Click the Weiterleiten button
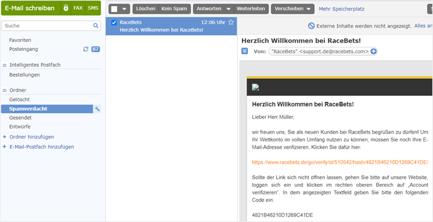The width and height of the screenshot is (433, 222). coord(251,9)
